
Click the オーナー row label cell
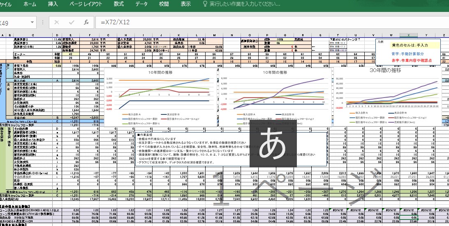pyautogui.click(x=32, y=54)
